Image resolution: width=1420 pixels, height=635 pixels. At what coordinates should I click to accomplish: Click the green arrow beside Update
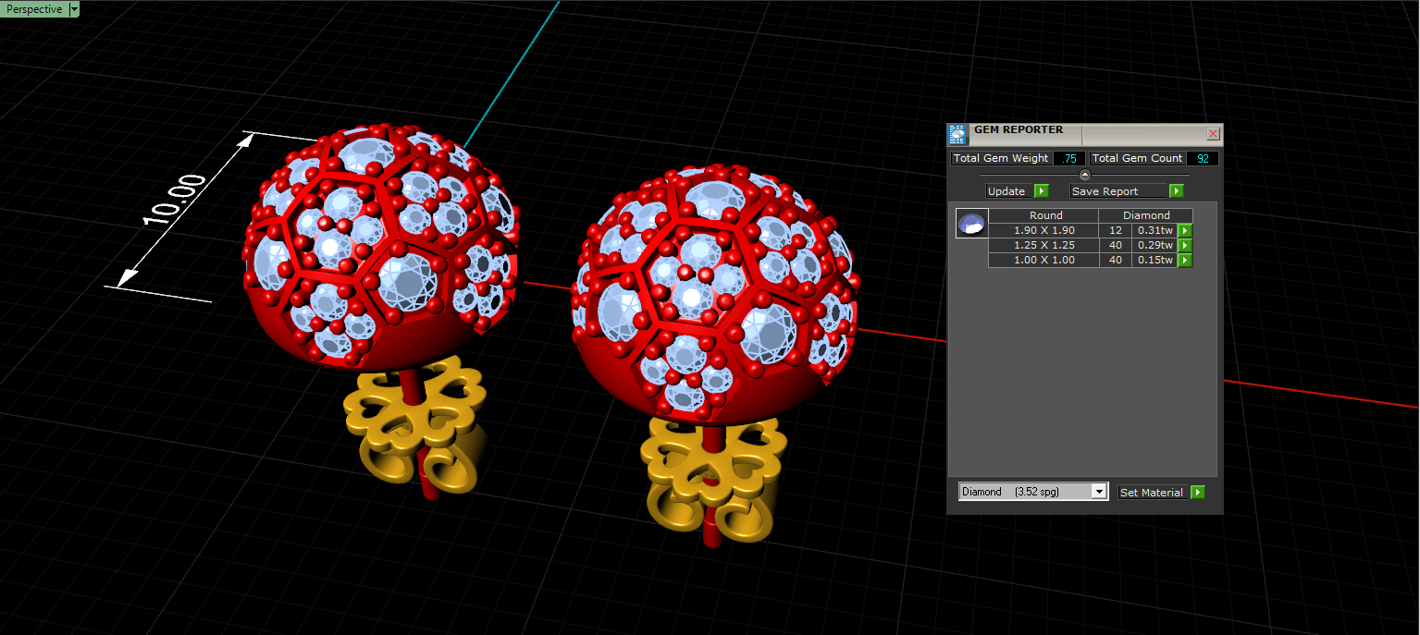coord(1042,191)
